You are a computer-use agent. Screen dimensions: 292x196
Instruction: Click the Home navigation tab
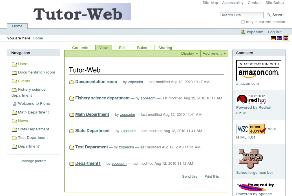(x=17, y=26)
